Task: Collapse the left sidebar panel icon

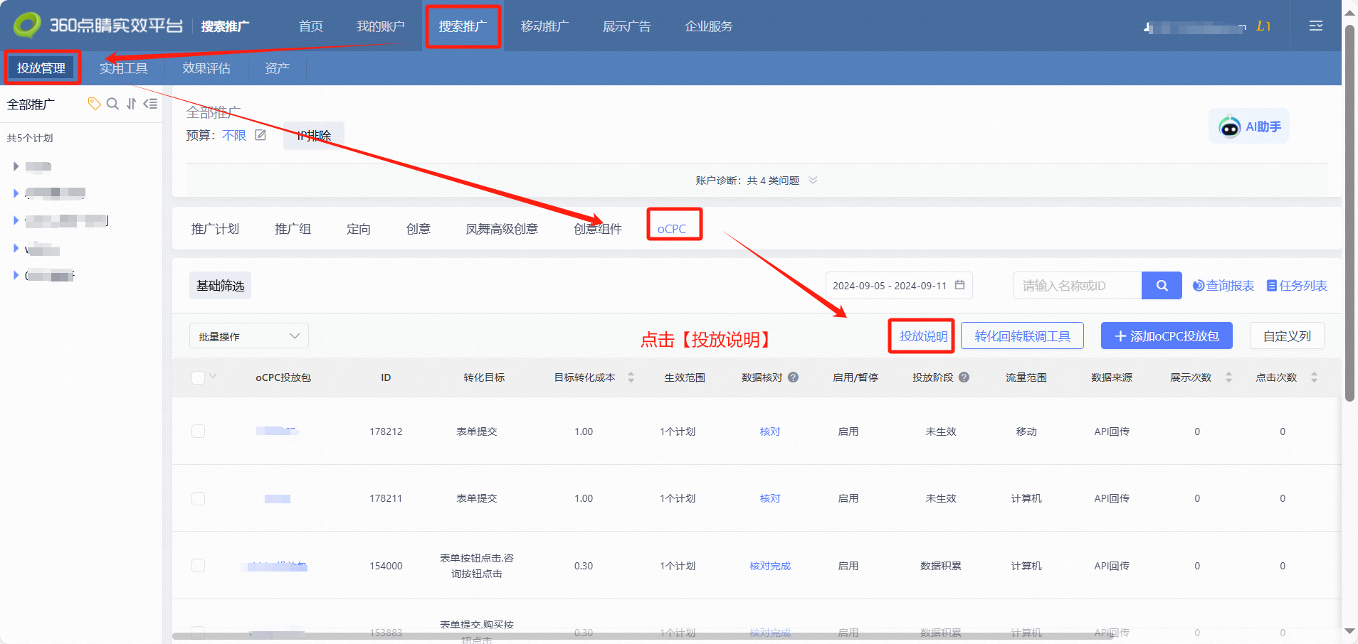Action: click(x=150, y=104)
